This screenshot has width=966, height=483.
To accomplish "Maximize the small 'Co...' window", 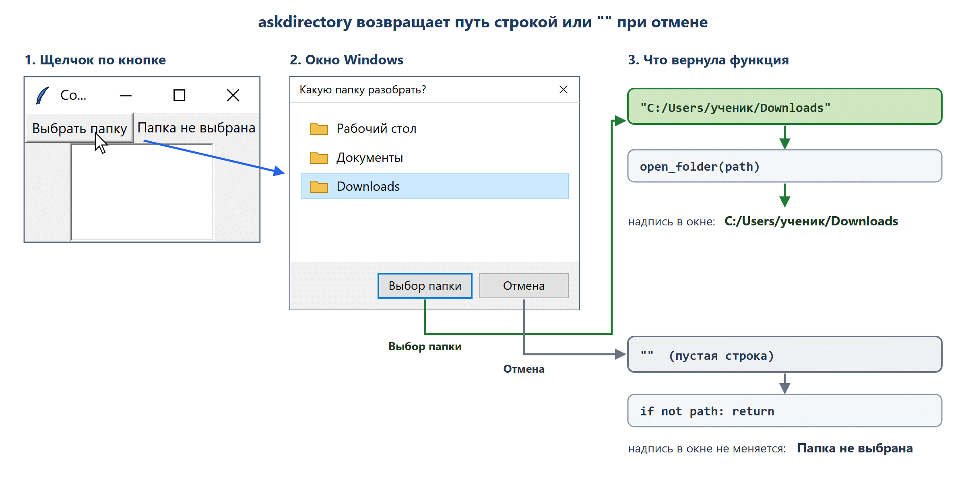I will click(179, 95).
